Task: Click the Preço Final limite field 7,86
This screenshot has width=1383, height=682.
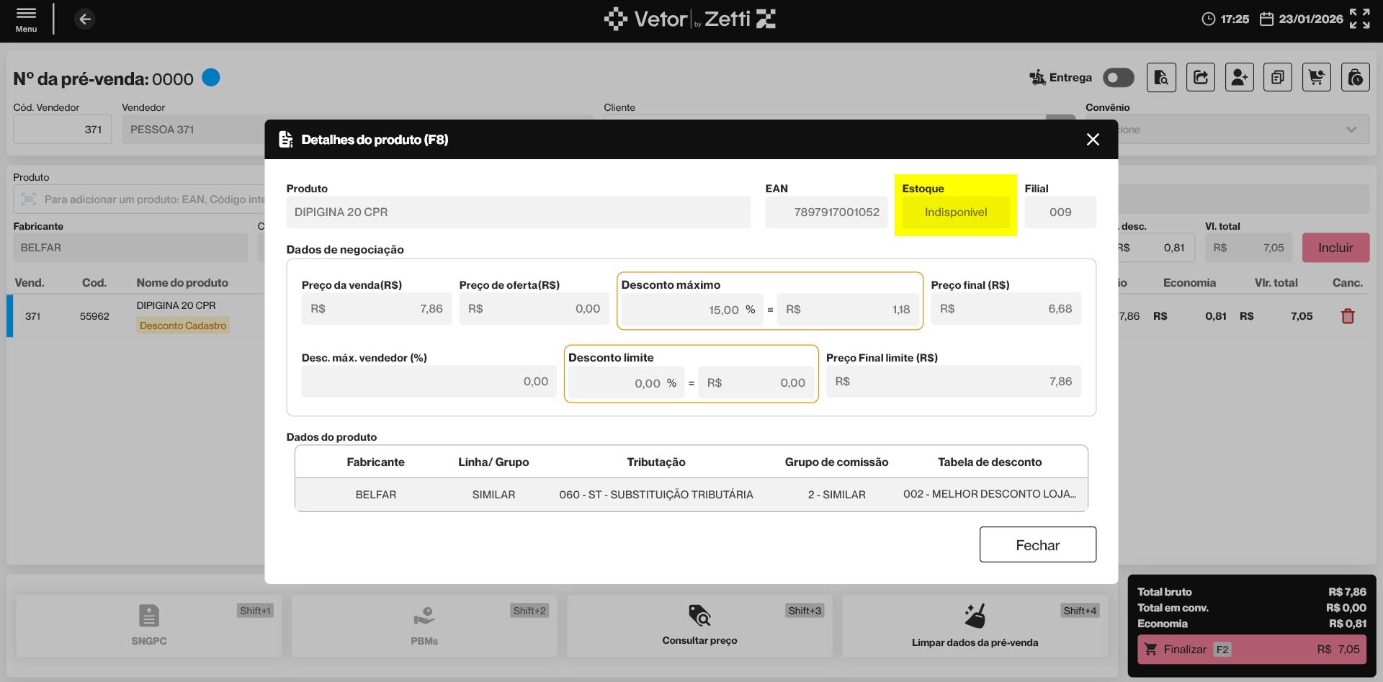Action: coord(954,382)
